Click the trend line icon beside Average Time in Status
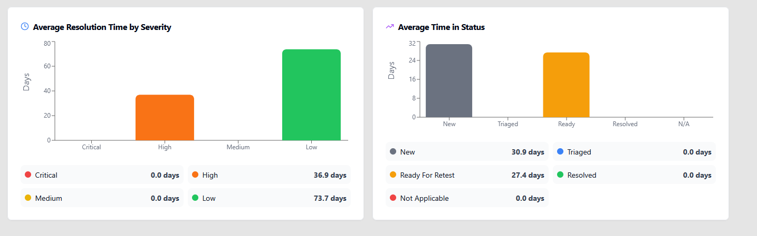This screenshot has width=757, height=236. pos(390,26)
